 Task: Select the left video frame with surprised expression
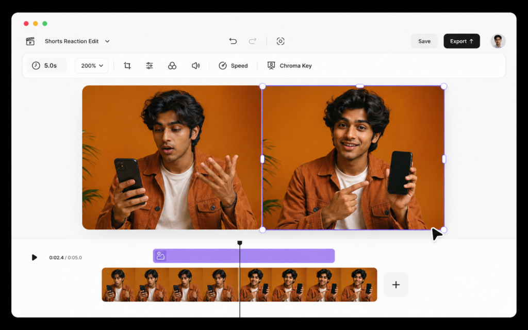[172, 157]
